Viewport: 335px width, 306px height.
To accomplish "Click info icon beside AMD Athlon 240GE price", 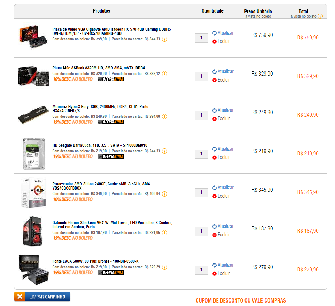I will [x=164, y=194].
